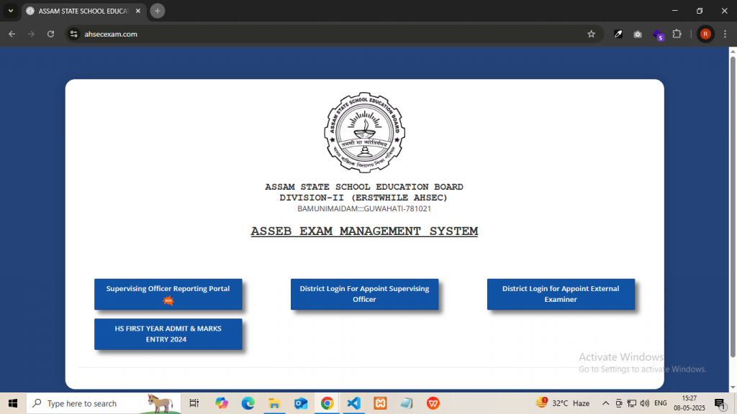
Task: Open the light-blue notepad app on taskbar
Action: coord(407,403)
